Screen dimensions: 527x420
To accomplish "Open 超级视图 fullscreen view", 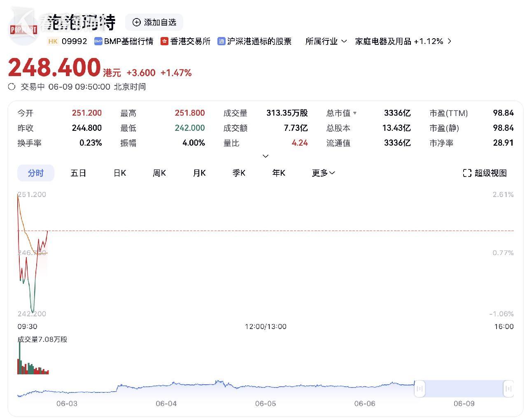I will point(485,173).
